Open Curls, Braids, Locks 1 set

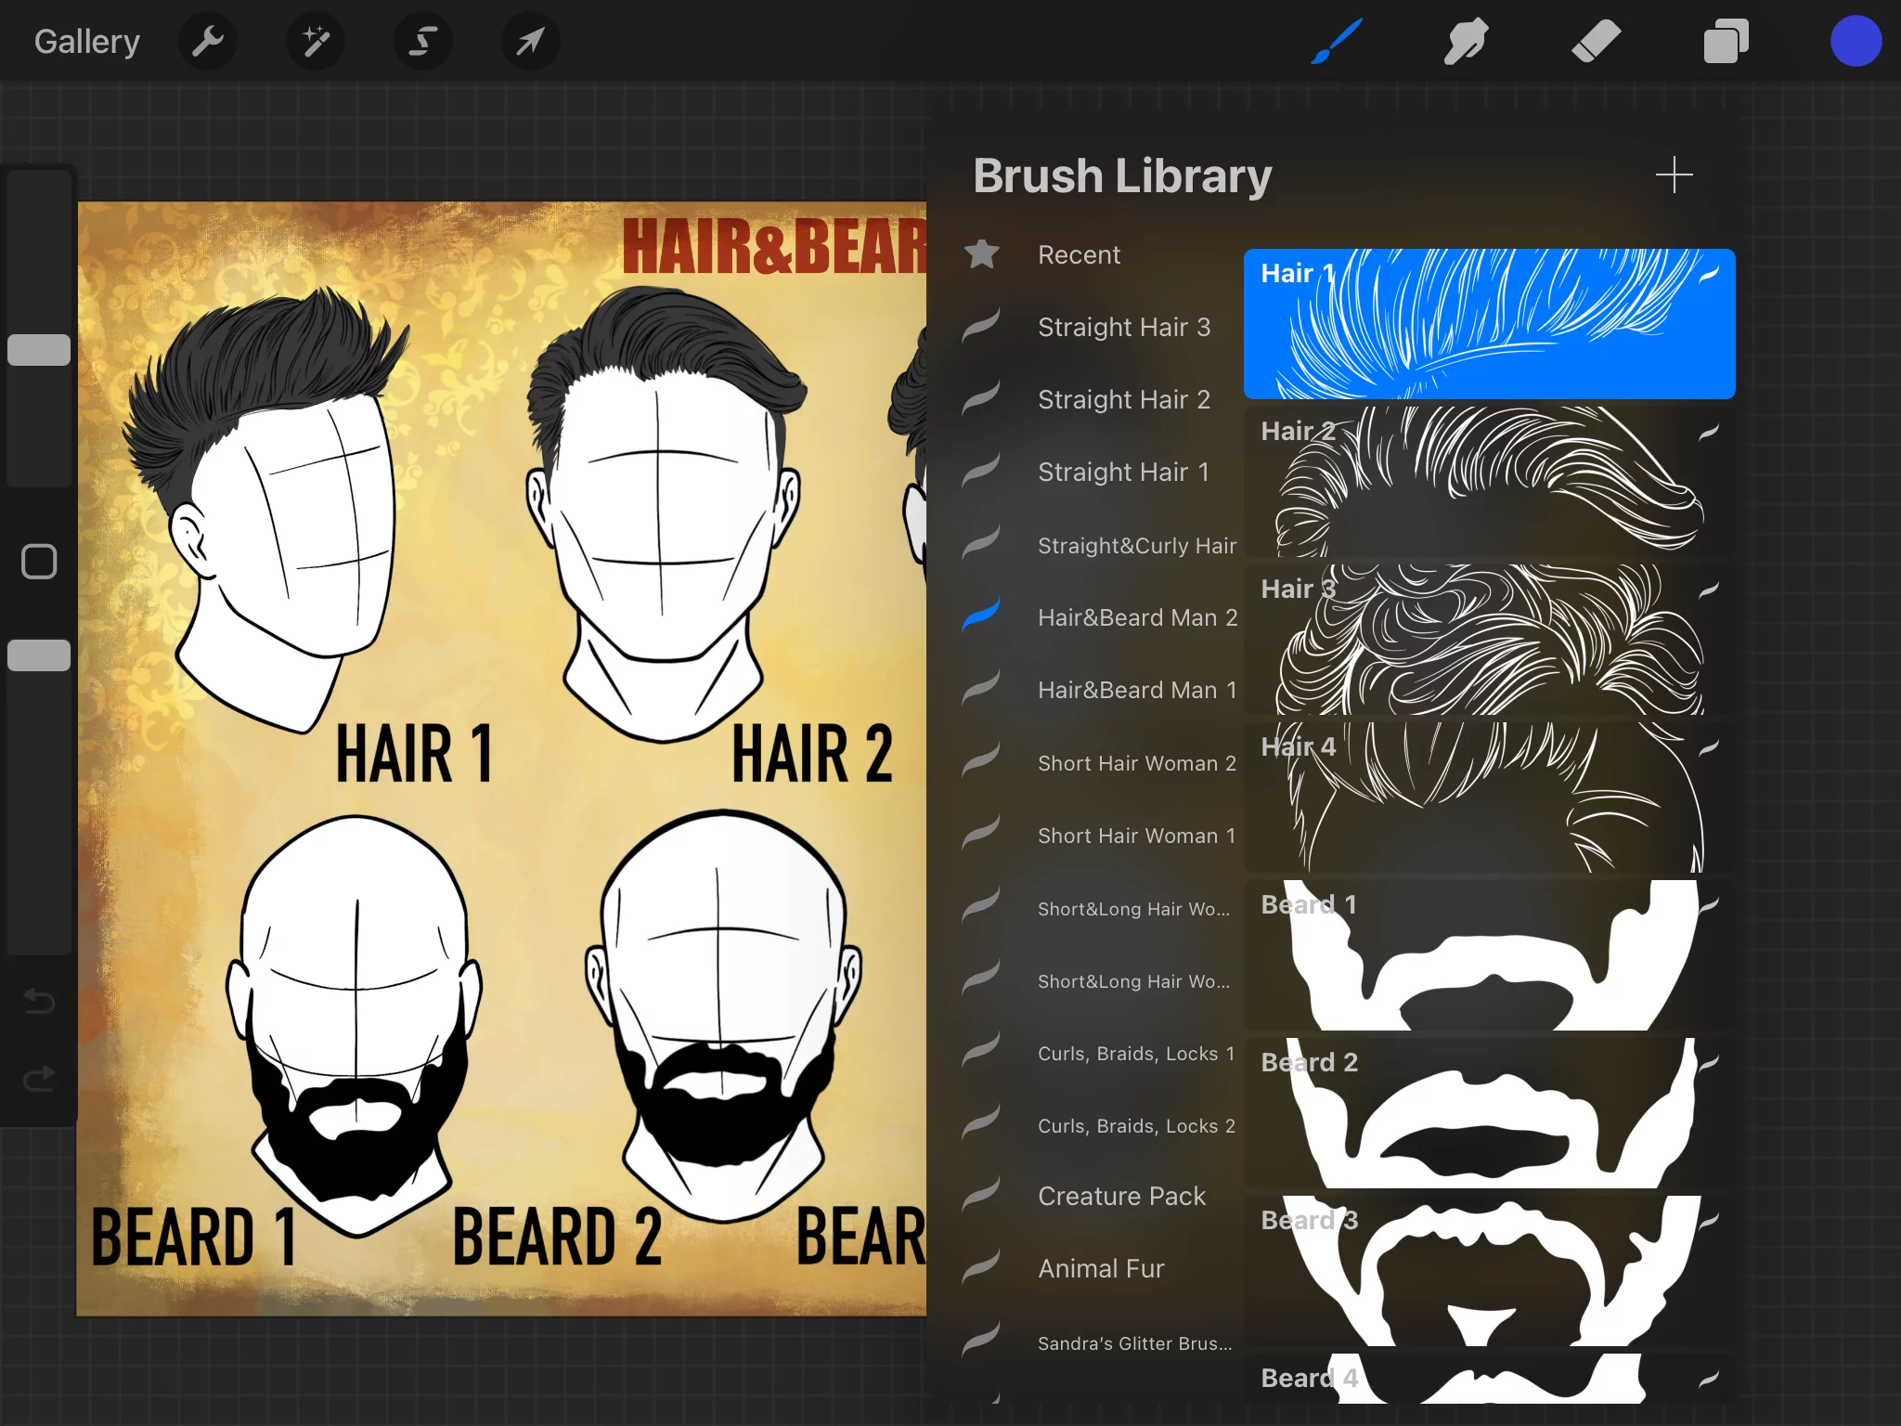1136,1054
